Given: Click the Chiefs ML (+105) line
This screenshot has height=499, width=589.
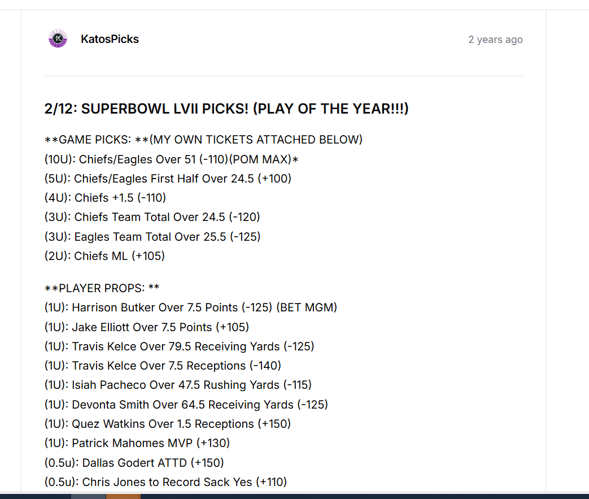Looking at the screenshot, I should click(x=104, y=256).
